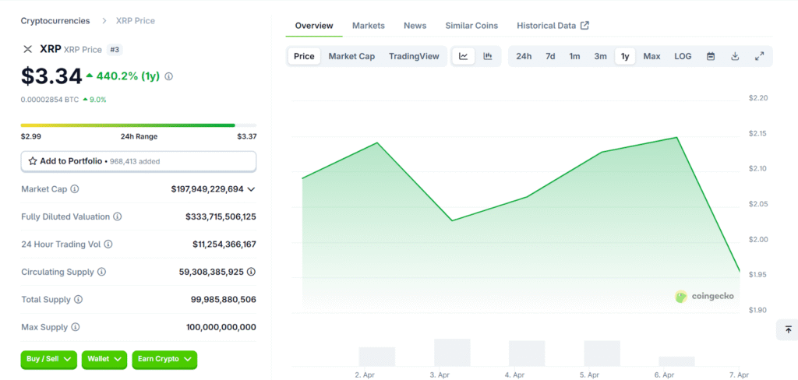Click the $333,715,506,125 valuation value

click(x=221, y=216)
